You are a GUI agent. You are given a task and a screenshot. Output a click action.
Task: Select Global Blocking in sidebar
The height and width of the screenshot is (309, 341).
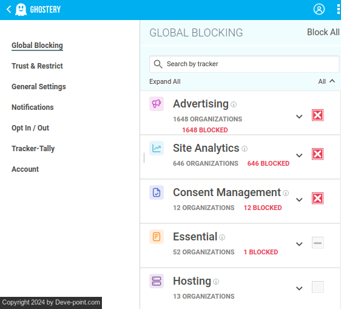coord(37,46)
